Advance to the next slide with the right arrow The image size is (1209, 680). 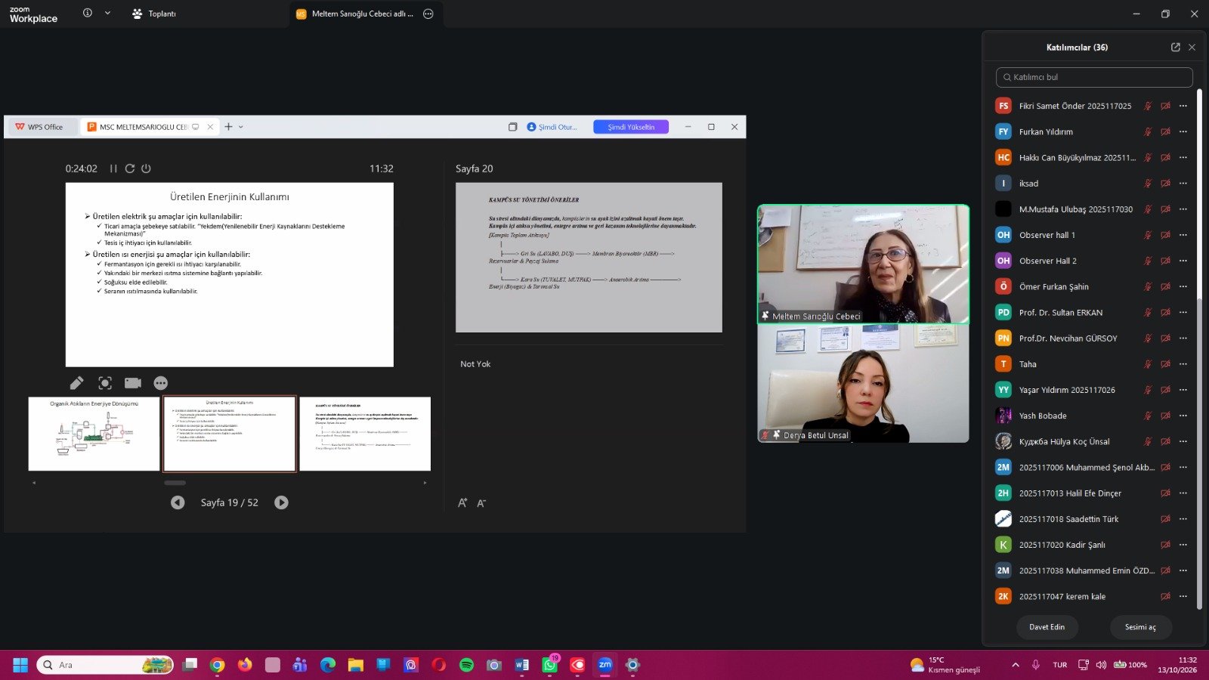click(281, 502)
